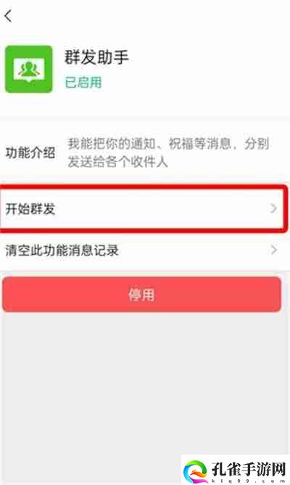Tap the 群发助手 title text

tap(96, 57)
